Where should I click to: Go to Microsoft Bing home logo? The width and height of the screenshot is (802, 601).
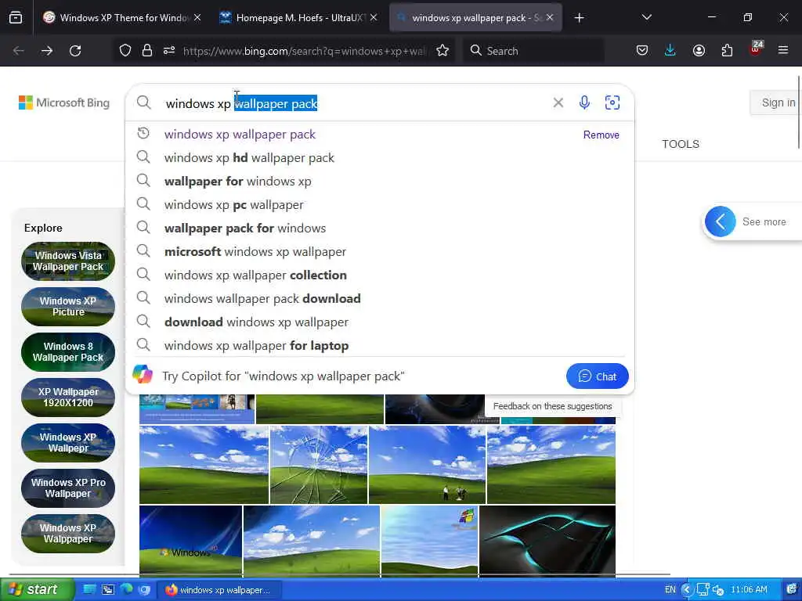64,103
